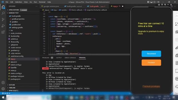The image size is (178, 100).
Task: Open gradle.properties in the file tree
Action: pyautogui.click(x=18, y=19)
